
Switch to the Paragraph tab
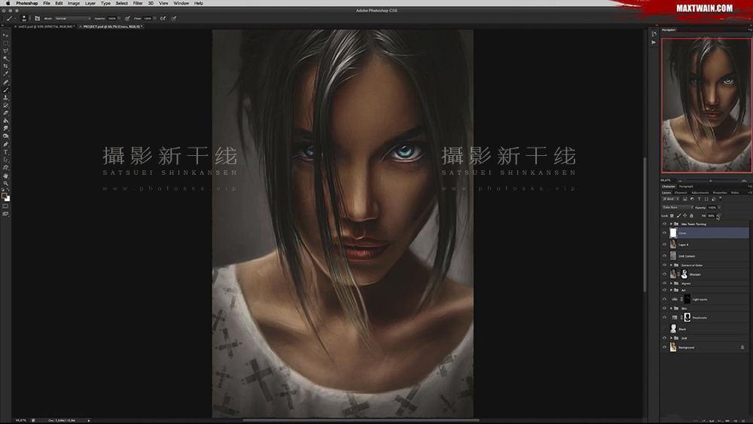[686, 186]
